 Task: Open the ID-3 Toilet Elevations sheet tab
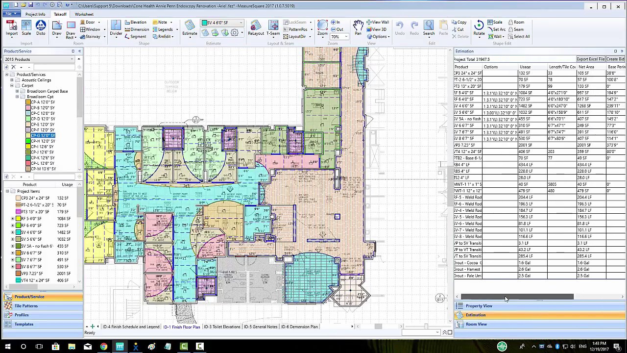coord(222,327)
